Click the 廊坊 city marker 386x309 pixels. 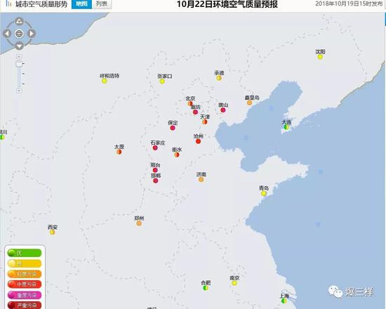(x=196, y=112)
